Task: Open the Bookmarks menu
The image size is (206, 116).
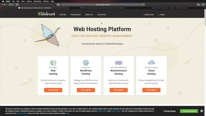Action: pos(37,1)
